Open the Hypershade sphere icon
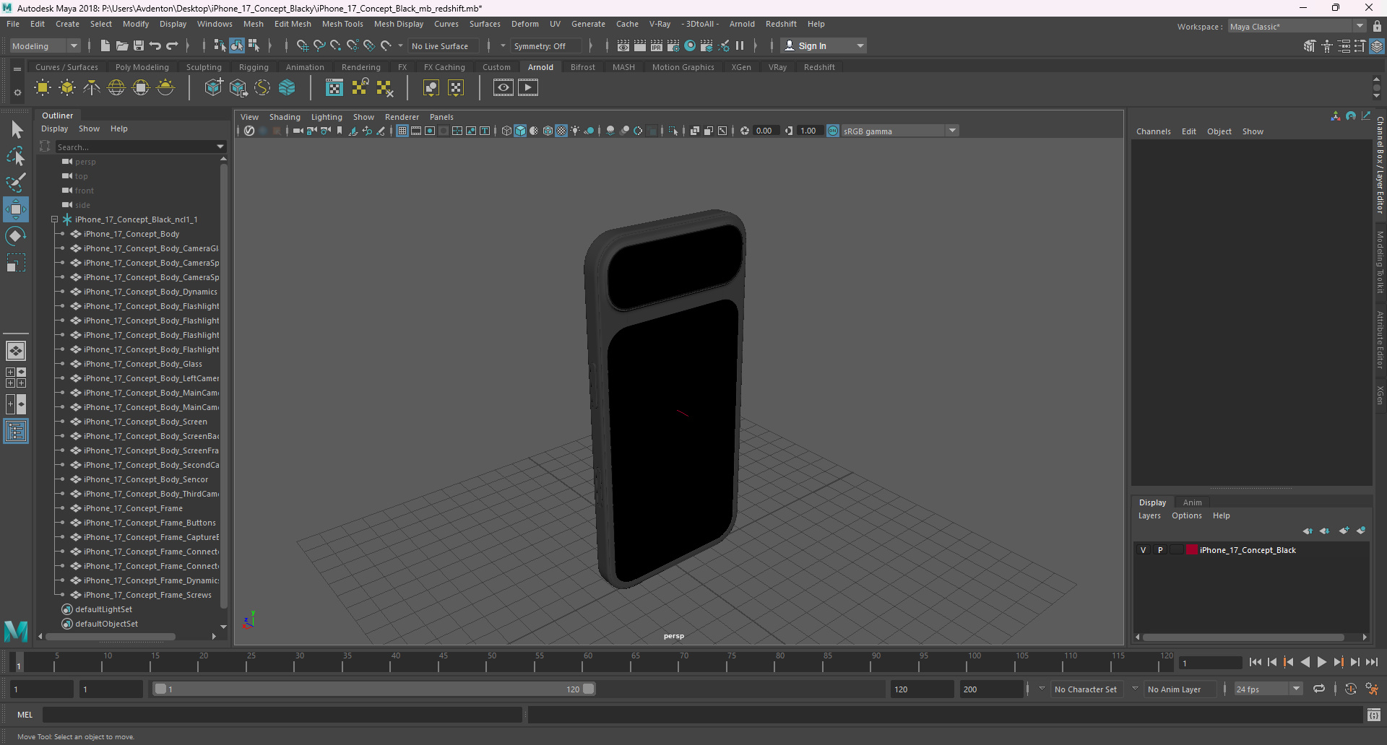The image size is (1387, 745). [690, 45]
